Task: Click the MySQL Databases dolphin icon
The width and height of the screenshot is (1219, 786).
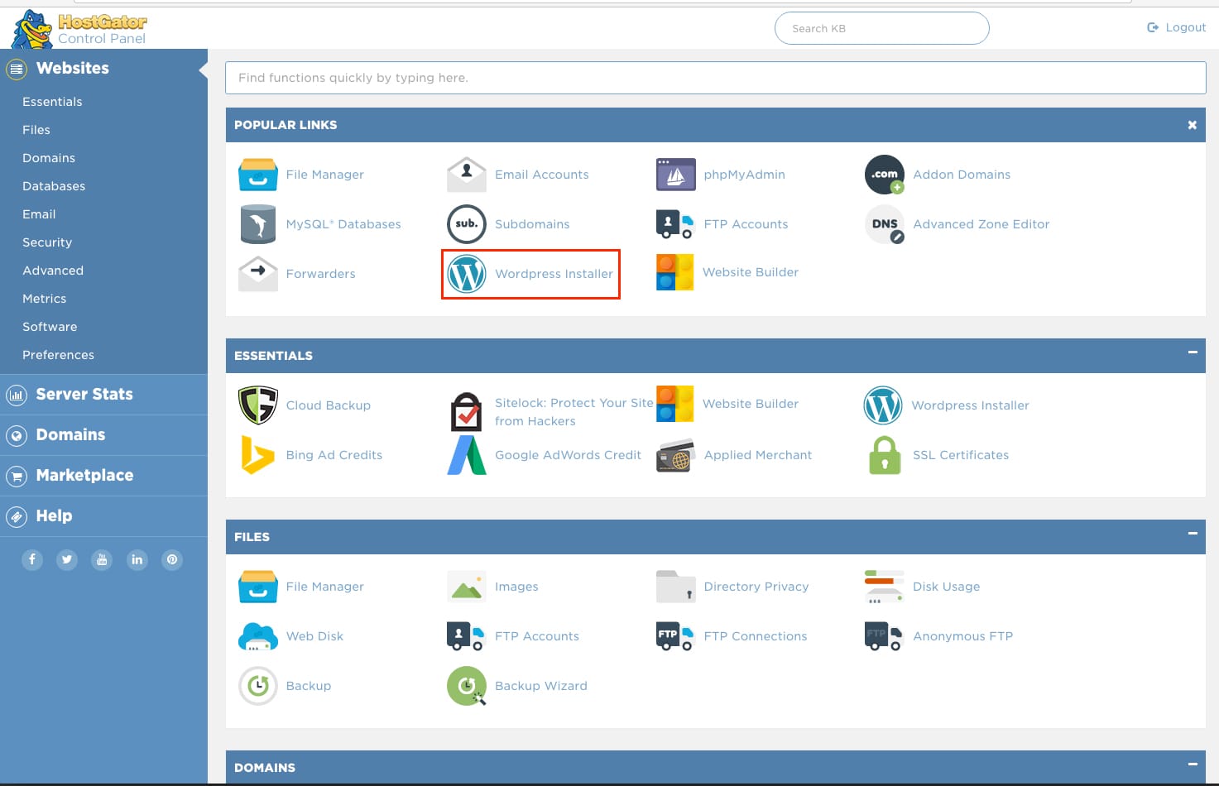Action: (257, 224)
